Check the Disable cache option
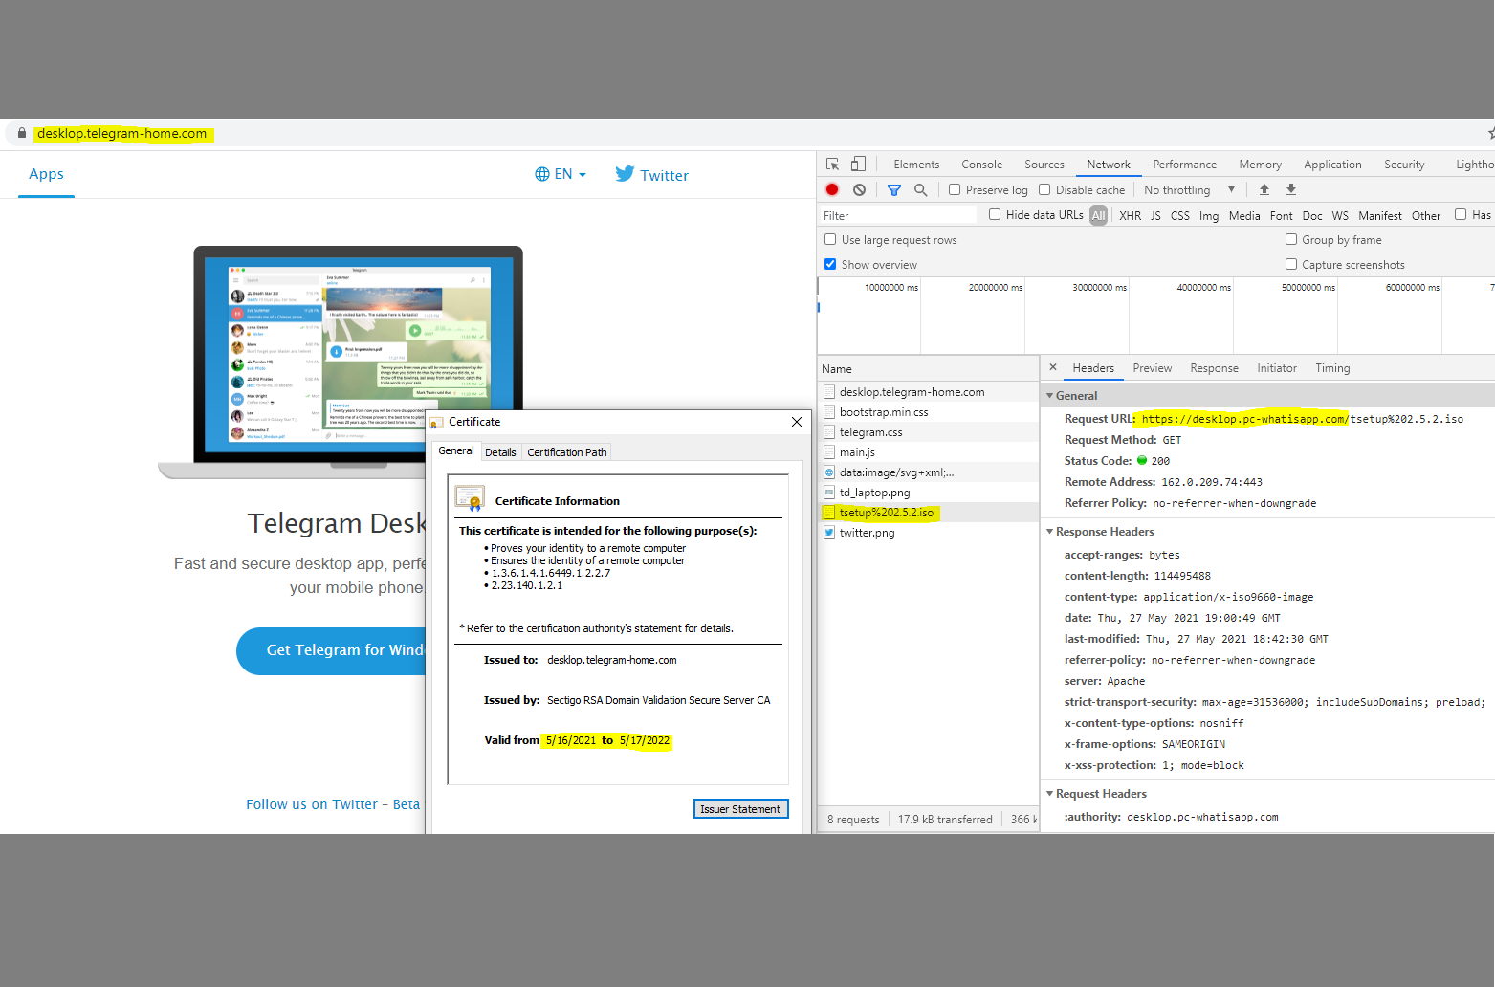The image size is (1495, 987). [1043, 189]
